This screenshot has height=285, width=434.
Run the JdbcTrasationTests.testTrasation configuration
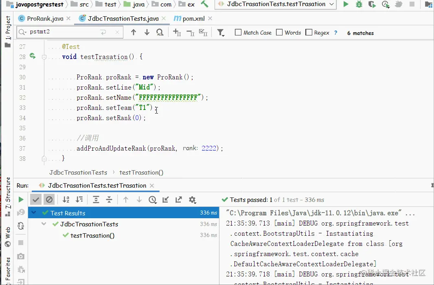[x=346, y=4]
